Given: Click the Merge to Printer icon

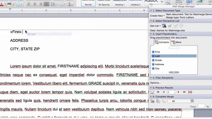Looking at the screenshot, I should click(152, 101).
